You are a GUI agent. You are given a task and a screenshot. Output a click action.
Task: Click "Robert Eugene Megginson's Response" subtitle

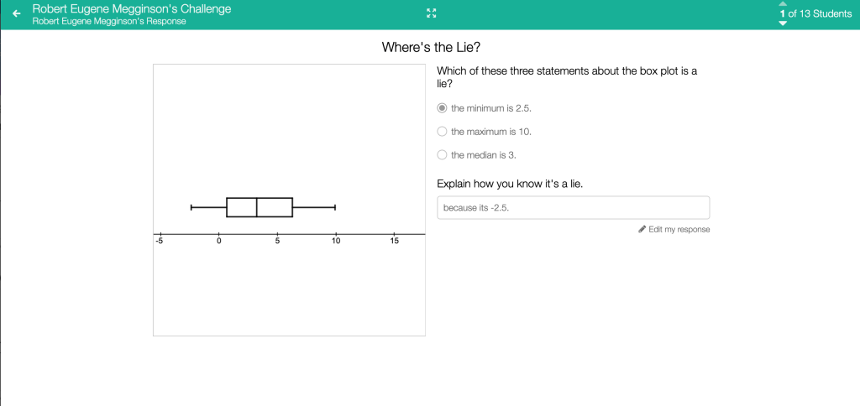109,22
